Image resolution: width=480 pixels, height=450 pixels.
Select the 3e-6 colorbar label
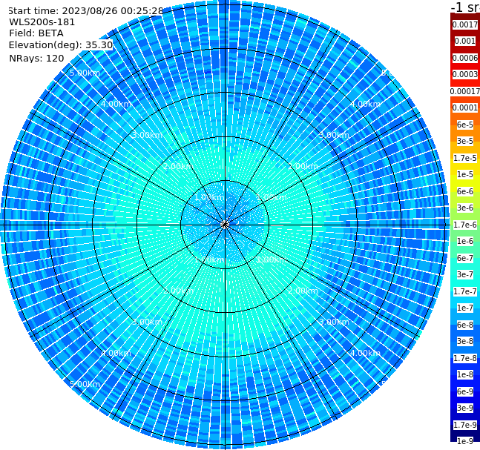pyautogui.click(x=465, y=208)
